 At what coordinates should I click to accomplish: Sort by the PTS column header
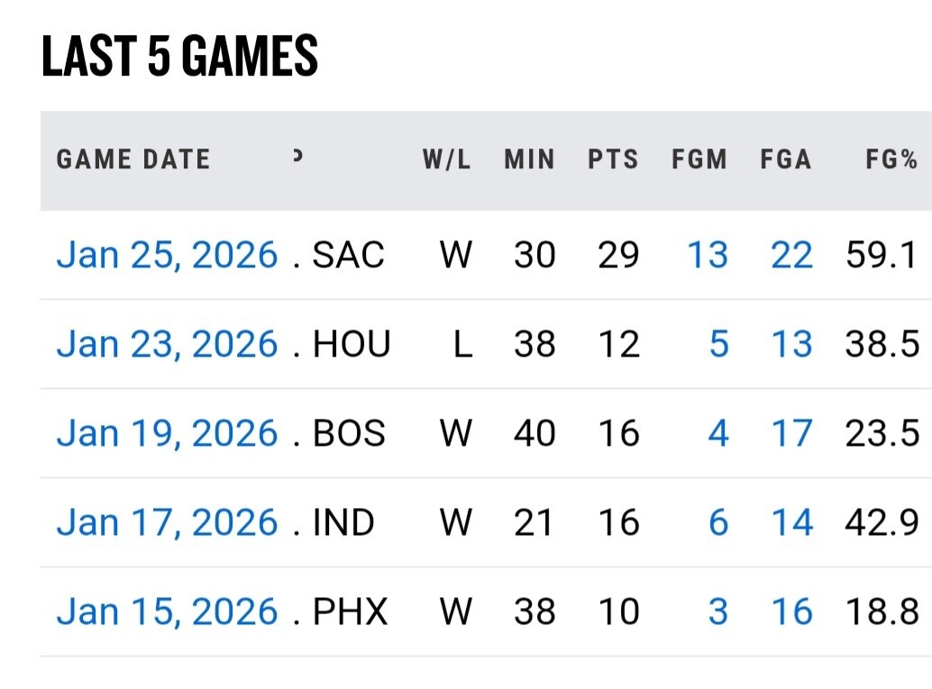click(x=613, y=160)
